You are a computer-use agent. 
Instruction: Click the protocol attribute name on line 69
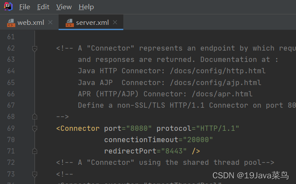click(x=174, y=129)
